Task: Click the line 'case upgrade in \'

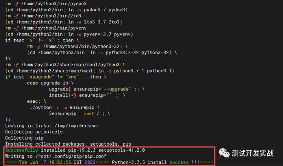Action: point(50,83)
